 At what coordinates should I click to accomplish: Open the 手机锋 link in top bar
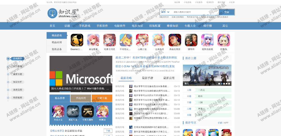coord(232,2)
